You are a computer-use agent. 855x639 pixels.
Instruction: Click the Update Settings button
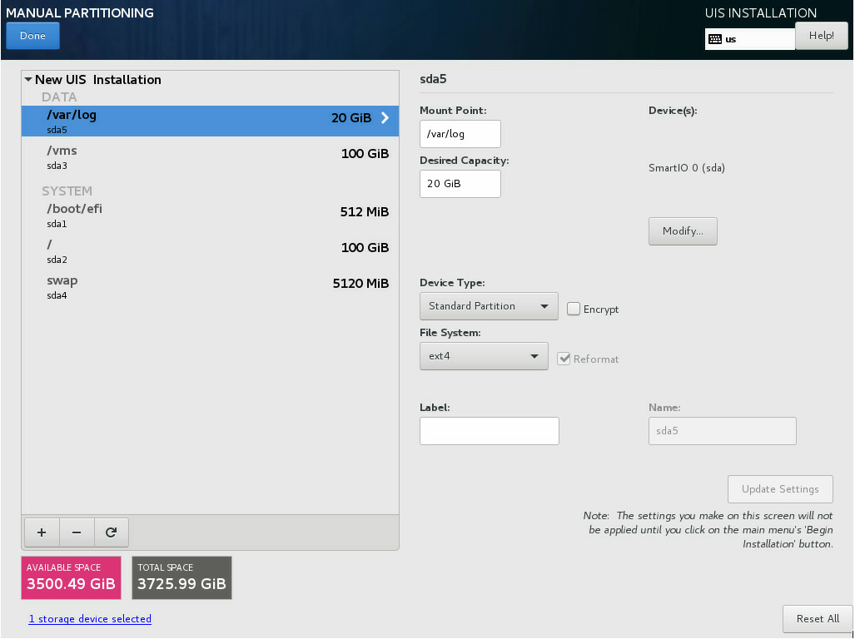click(x=780, y=489)
